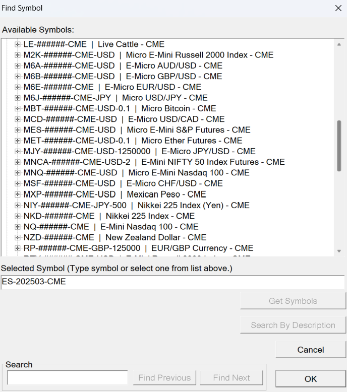Expand the M6E E-Micro EUR/USD node

[17, 87]
